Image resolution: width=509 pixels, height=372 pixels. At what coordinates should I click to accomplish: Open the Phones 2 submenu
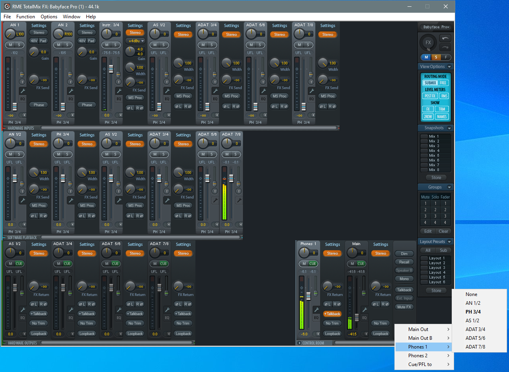424,355
